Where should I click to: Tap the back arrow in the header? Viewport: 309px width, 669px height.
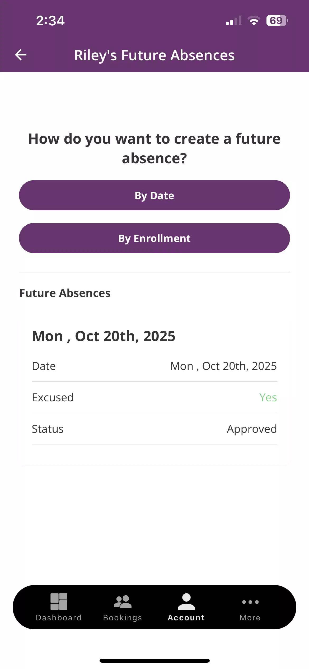(x=21, y=55)
